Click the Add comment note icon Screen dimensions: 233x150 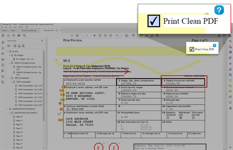point(141,36)
